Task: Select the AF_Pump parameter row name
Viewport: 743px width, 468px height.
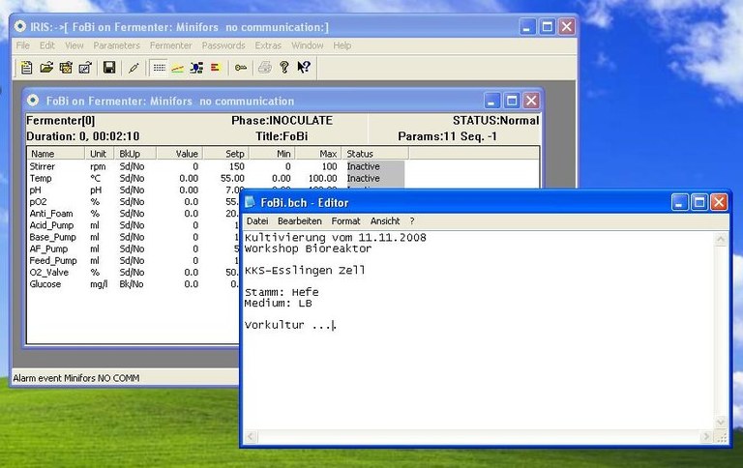Action: (x=48, y=249)
